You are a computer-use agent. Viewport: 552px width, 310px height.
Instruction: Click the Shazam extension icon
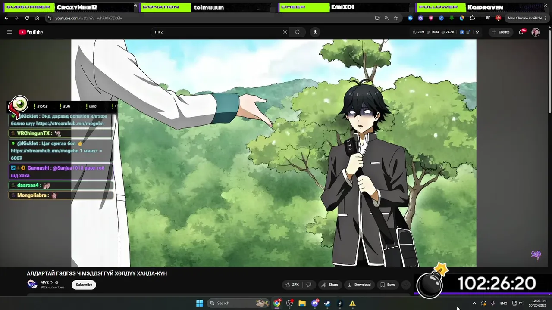(x=410, y=18)
